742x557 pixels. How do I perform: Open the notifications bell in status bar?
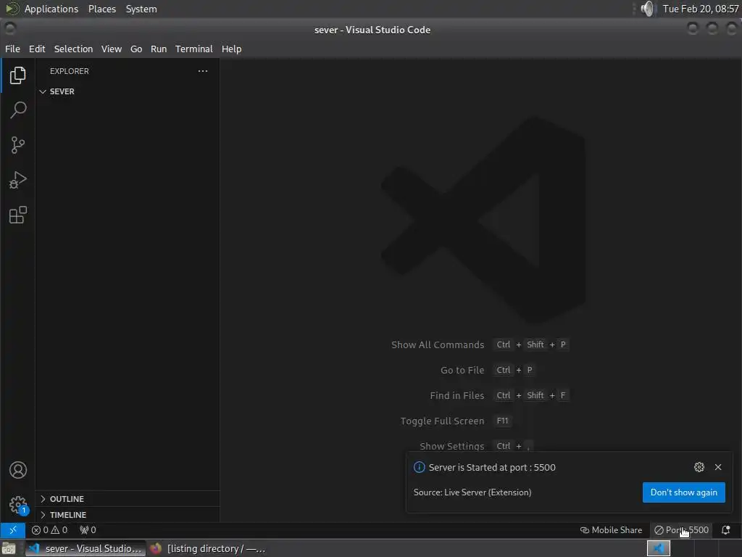[725, 530]
